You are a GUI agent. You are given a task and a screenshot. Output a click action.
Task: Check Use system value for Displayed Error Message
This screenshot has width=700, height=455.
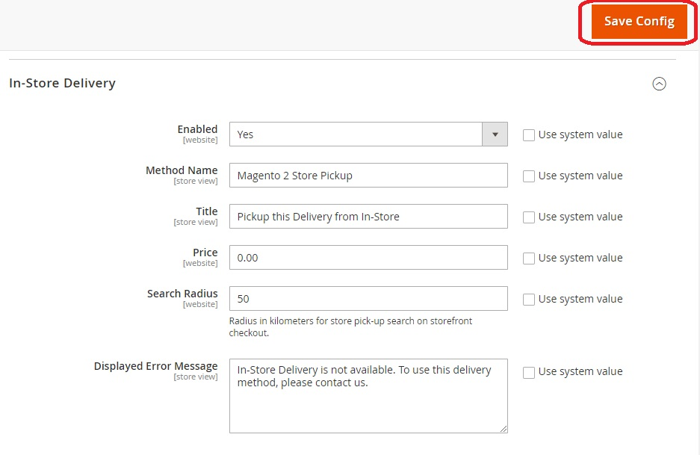point(529,372)
